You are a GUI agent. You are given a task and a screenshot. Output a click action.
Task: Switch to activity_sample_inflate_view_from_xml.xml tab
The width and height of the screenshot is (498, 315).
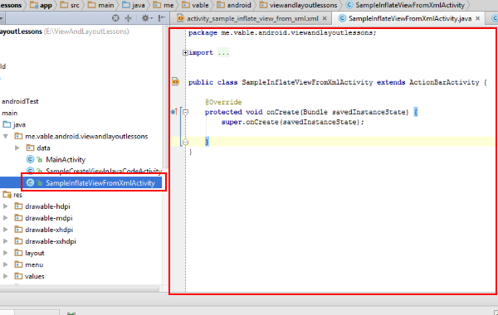(x=252, y=18)
